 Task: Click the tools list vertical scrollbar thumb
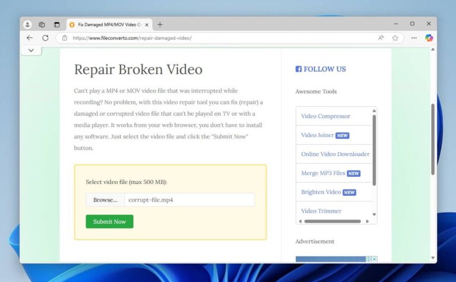point(374,150)
